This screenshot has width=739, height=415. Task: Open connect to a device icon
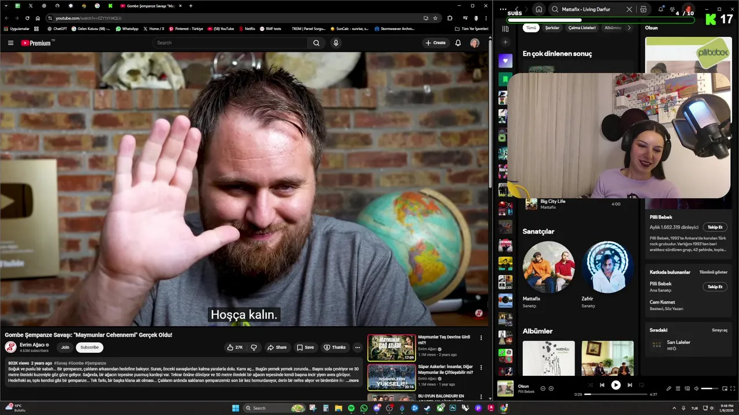[687, 388]
